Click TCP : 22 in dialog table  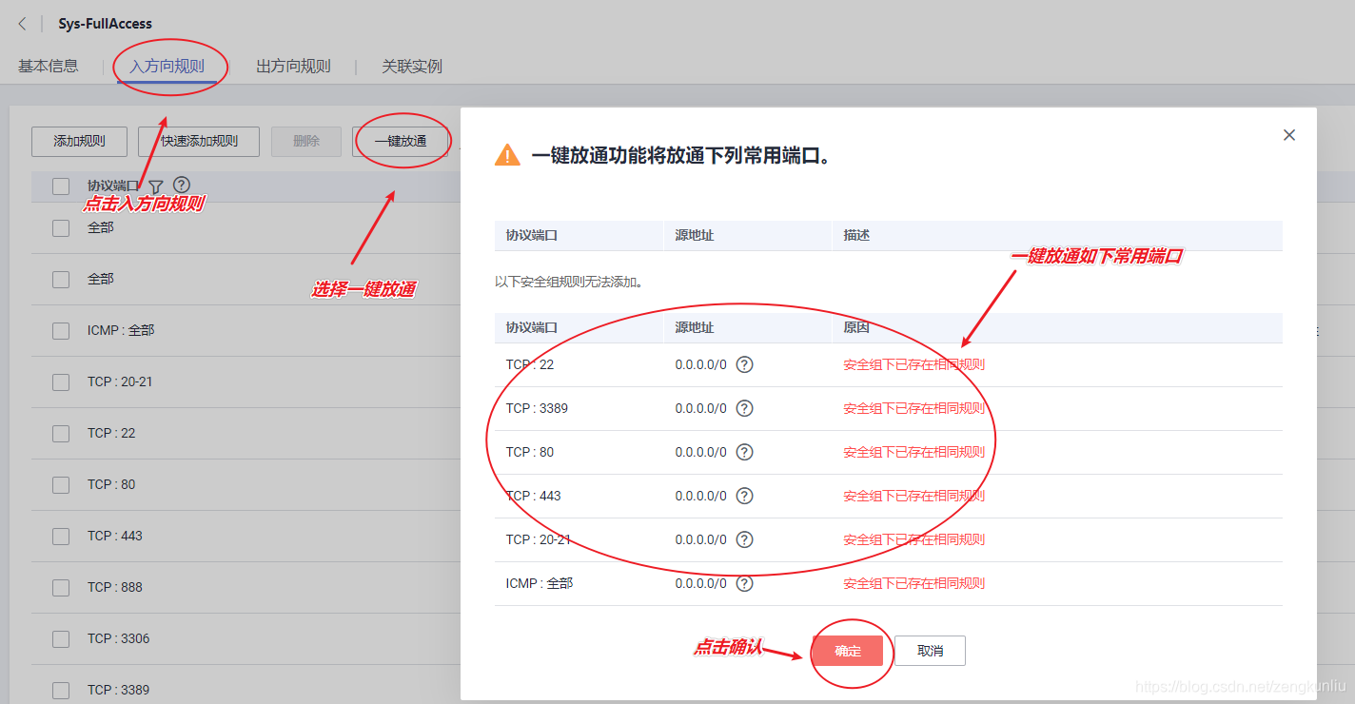(x=530, y=364)
